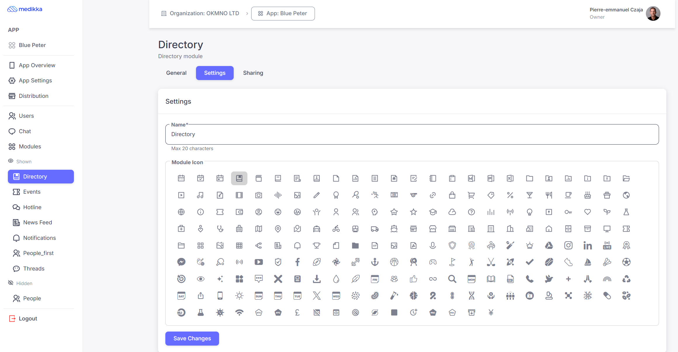Switch to the Sharing tab
The image size is (678, 352).
click(x=253, y=73)
